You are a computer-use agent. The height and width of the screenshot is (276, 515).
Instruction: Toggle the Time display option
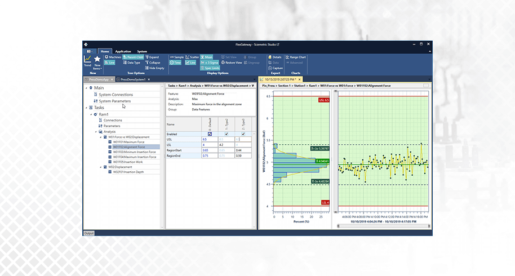[x=175, y=63]
